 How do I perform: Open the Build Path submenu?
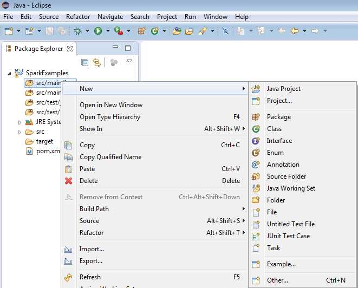(x=155, y=209)
